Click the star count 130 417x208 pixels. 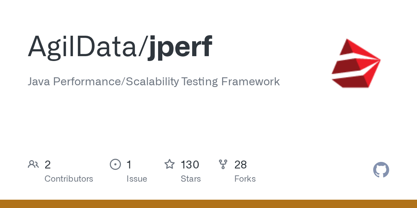point(190,165)
